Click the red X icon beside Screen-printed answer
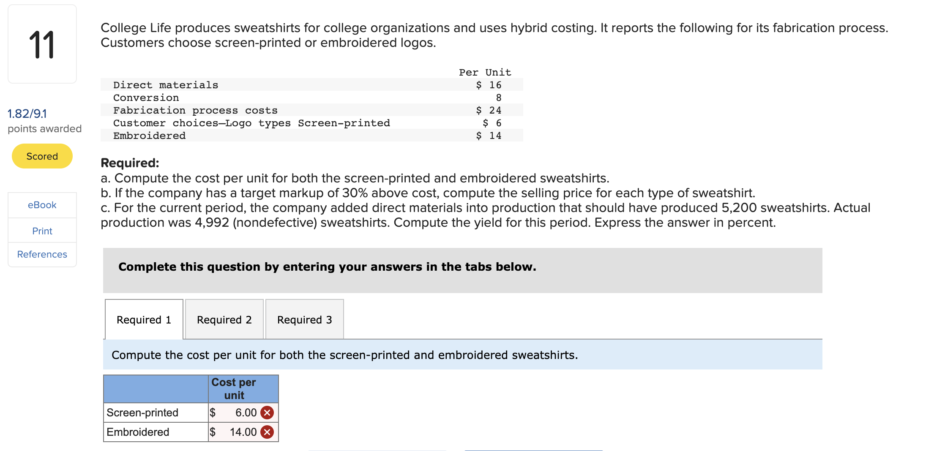The height and width of the screenshot is (451, 945). (x=268, y=413)
